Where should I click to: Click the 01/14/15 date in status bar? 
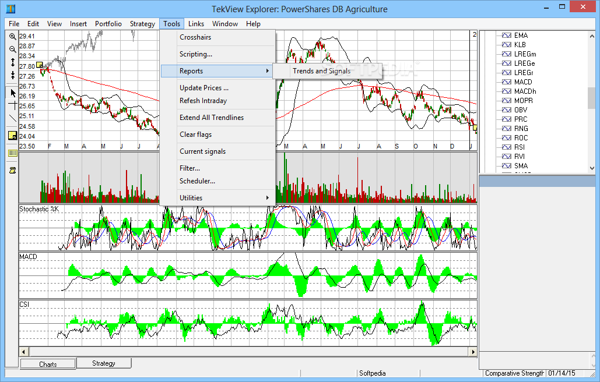pos(562,373)
